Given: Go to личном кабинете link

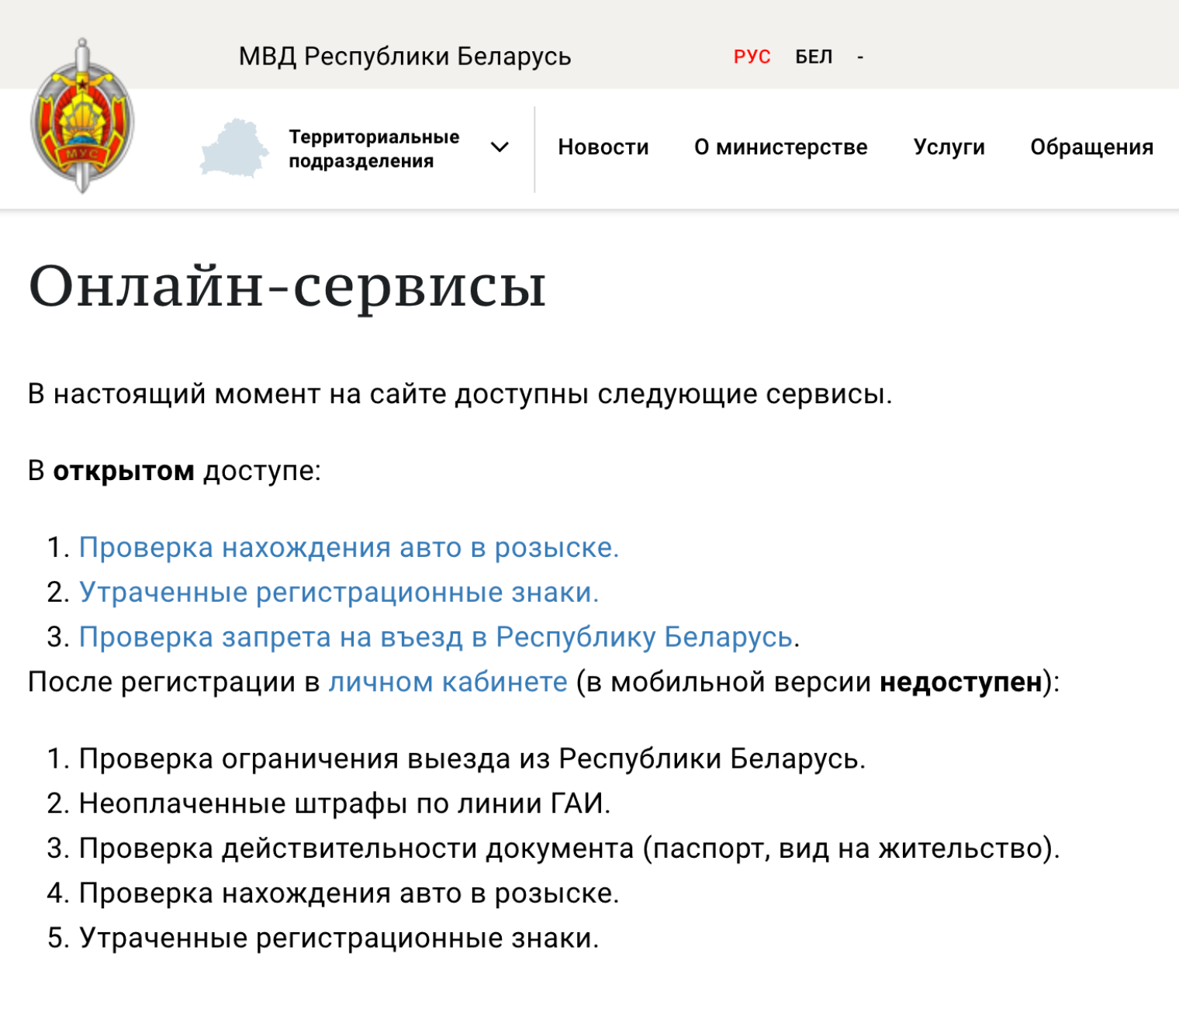Looking at the screenshot, I should coord(448,682).
